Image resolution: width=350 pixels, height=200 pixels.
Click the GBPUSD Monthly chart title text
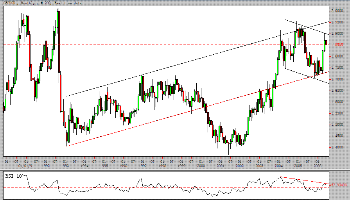pyautogui.click(x=42, y=3)
